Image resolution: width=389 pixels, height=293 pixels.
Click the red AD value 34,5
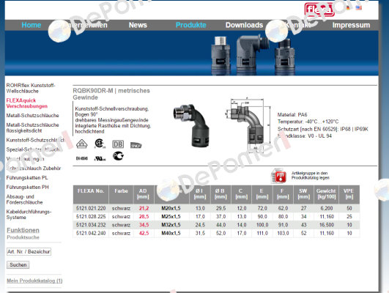click(144, 225)
